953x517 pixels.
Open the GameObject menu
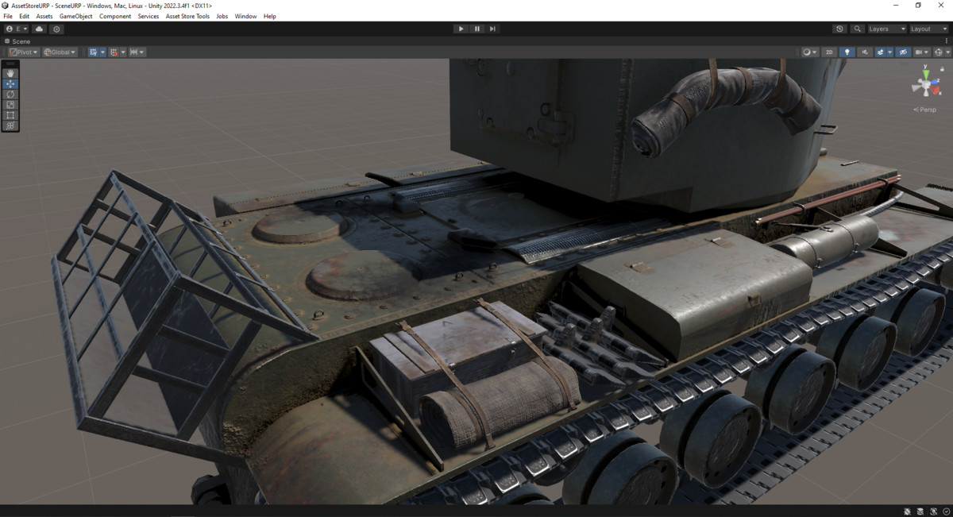click(x=75, y=15)
